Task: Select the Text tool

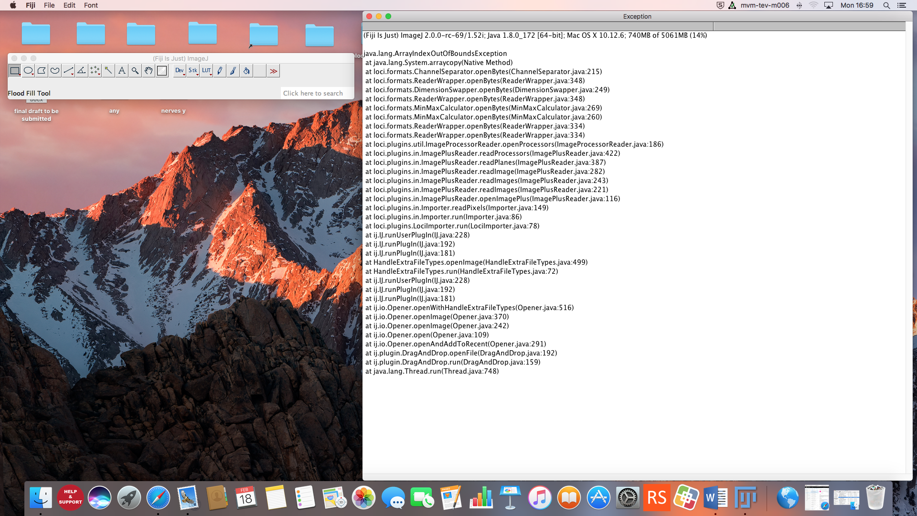Action: (121, 71)
